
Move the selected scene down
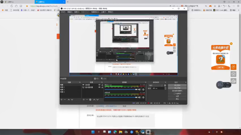pos(72,100)
